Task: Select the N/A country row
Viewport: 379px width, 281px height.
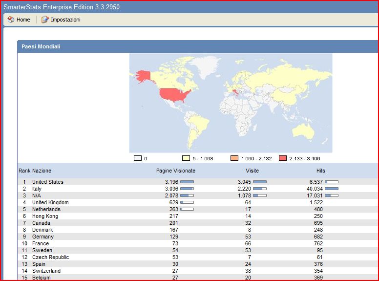Action: (197, 195)
